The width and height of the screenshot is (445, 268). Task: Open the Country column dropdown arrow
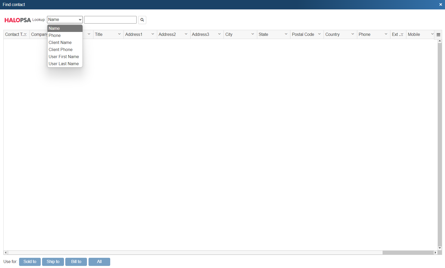(x=353, y=34)
